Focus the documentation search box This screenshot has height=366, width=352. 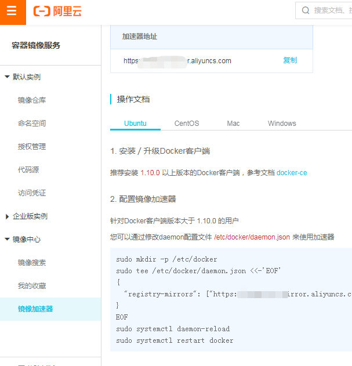click(324, 10)
